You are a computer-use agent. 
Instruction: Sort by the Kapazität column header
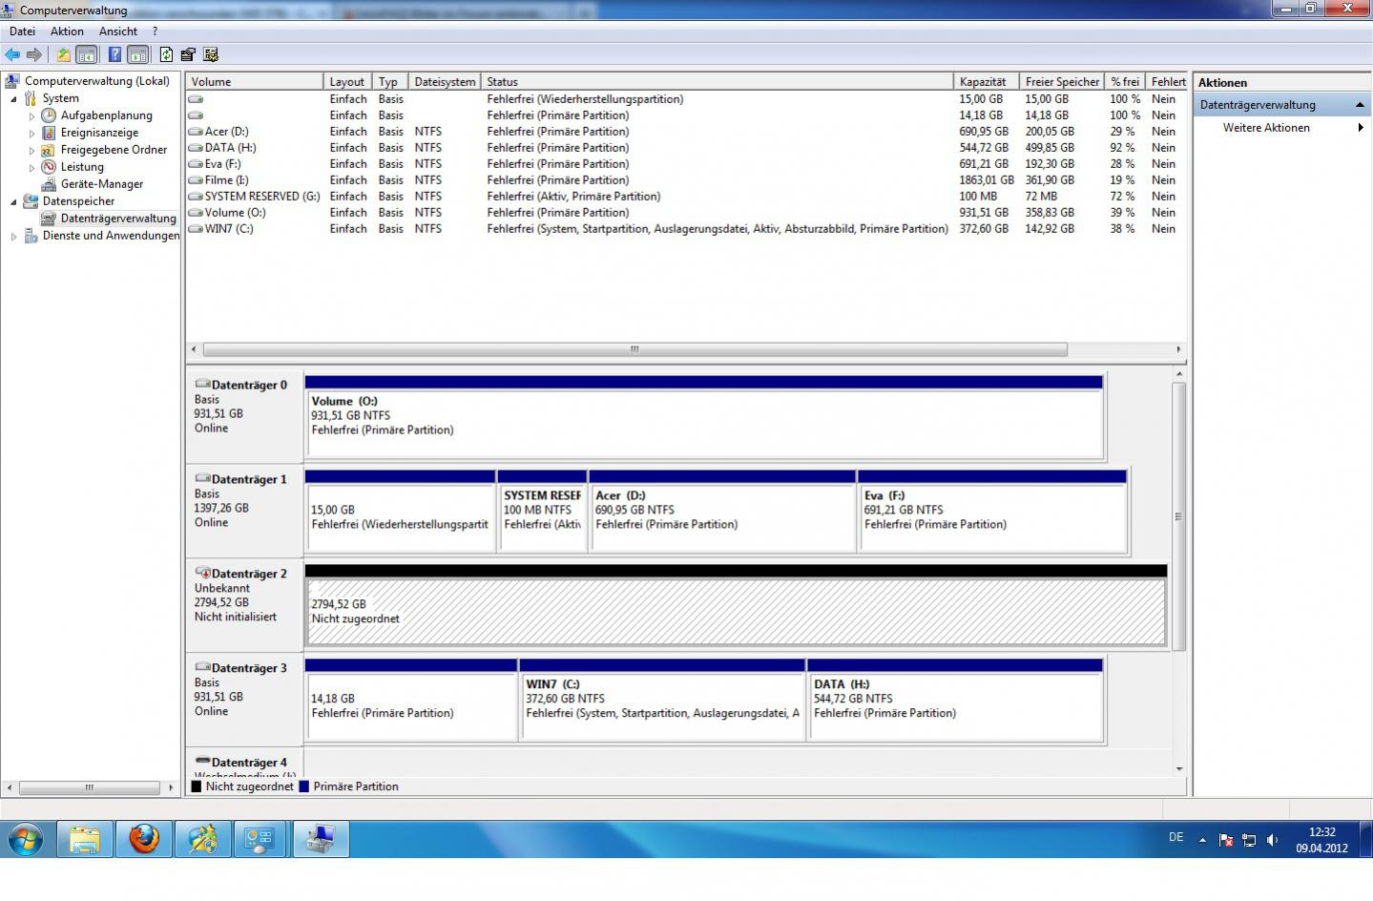986,82
